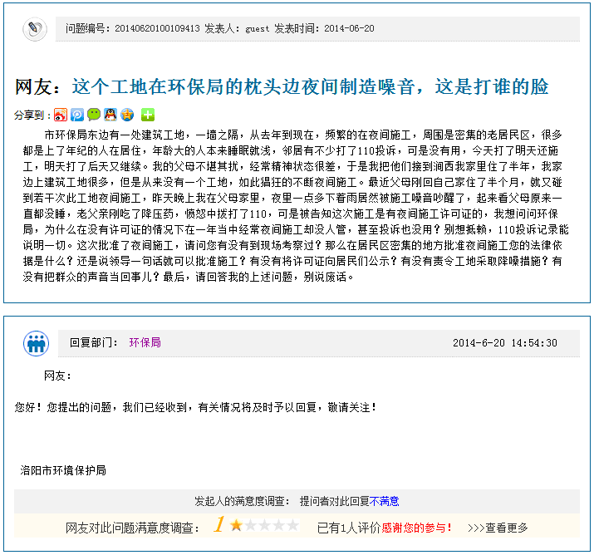594x555 pixels.
Task: Open more share options with the green plus
Action: click(148, 115)
